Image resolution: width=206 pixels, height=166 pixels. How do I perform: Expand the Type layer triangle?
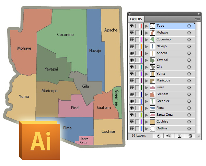pyautogui.click(x=147, y=26)
